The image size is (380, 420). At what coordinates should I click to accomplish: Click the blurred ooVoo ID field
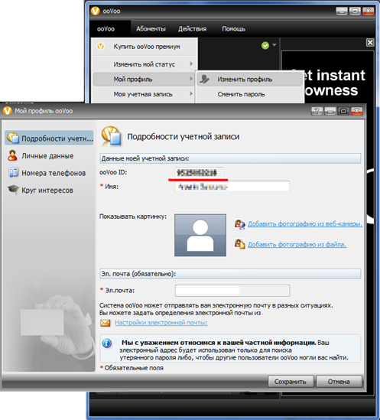(x=199, y=173)
